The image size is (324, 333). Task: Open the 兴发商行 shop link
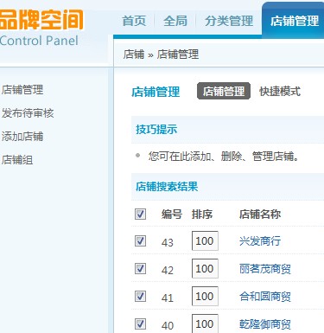point(260,240)
